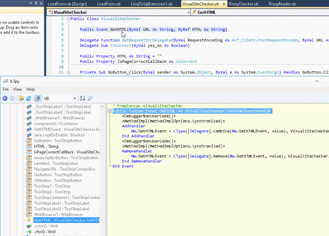
Task: Collapse the Public Custom Event GetHTML block
Action: (110, 111)
